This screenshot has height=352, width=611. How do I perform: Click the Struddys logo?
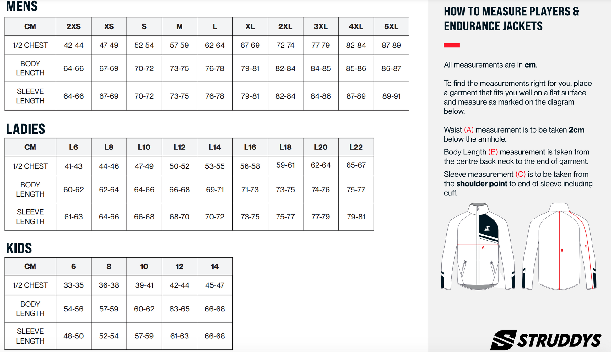pyautogui.click(x=546, y=340)
